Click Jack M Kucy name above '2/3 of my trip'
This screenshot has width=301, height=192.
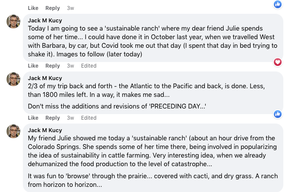(x=45, y=77)
